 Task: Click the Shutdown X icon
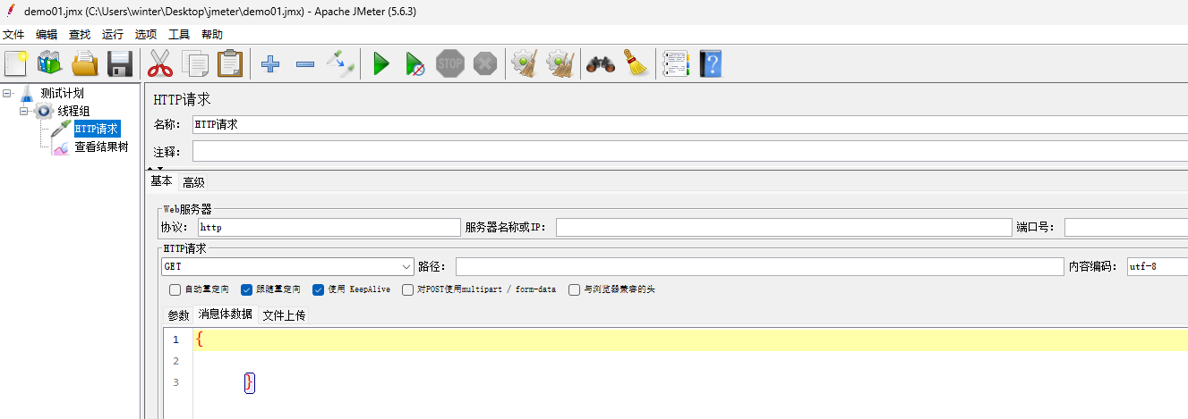coord(484,63)
